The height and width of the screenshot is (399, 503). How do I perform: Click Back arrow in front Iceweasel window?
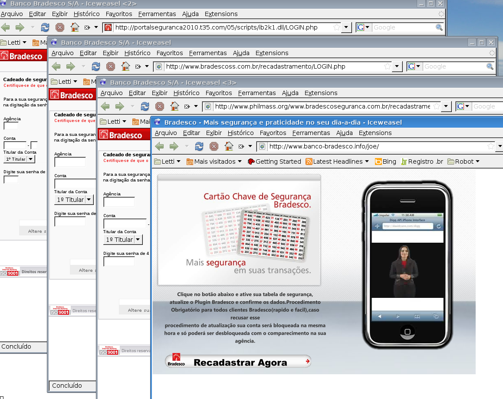pos(159,146)
